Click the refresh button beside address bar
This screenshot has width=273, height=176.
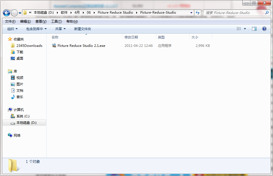(198, 13)
